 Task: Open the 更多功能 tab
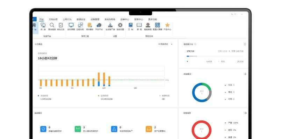point(152,19)
